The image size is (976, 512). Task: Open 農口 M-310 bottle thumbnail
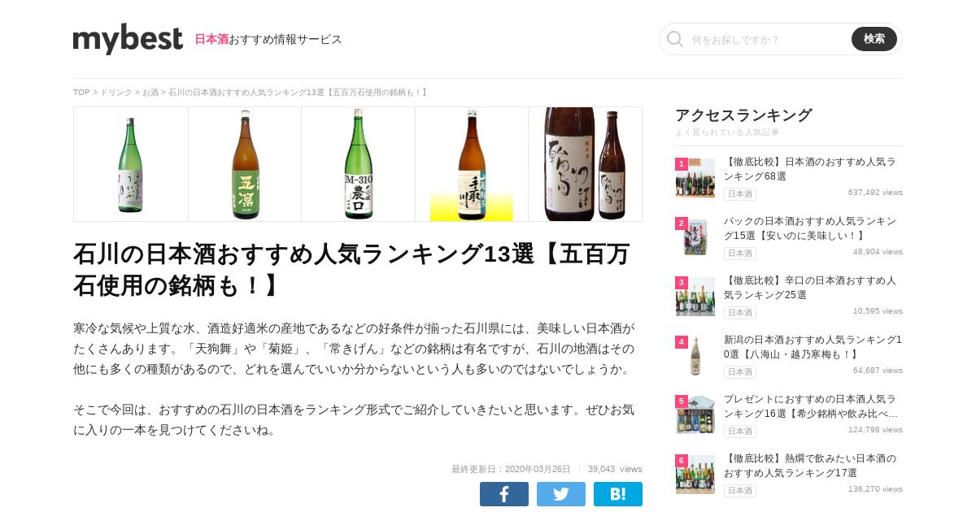click(x=359, y=164)
